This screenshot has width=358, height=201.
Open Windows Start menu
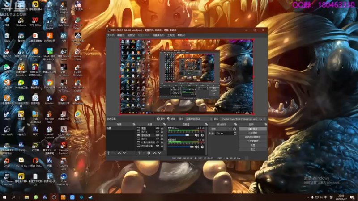click(4, 197)
